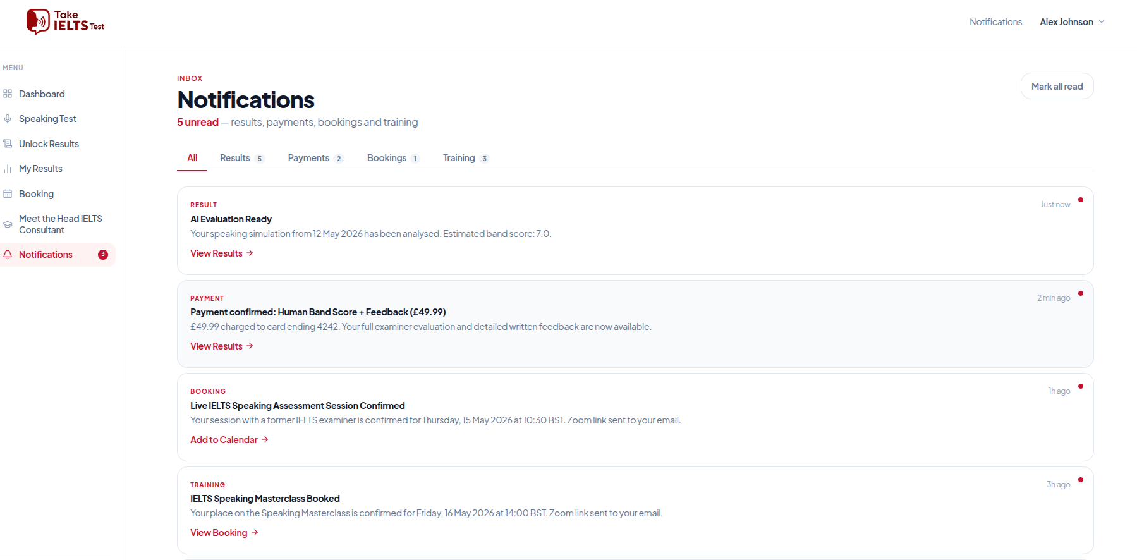Click unread dot on Payment confirmed card

point(1081,293)
